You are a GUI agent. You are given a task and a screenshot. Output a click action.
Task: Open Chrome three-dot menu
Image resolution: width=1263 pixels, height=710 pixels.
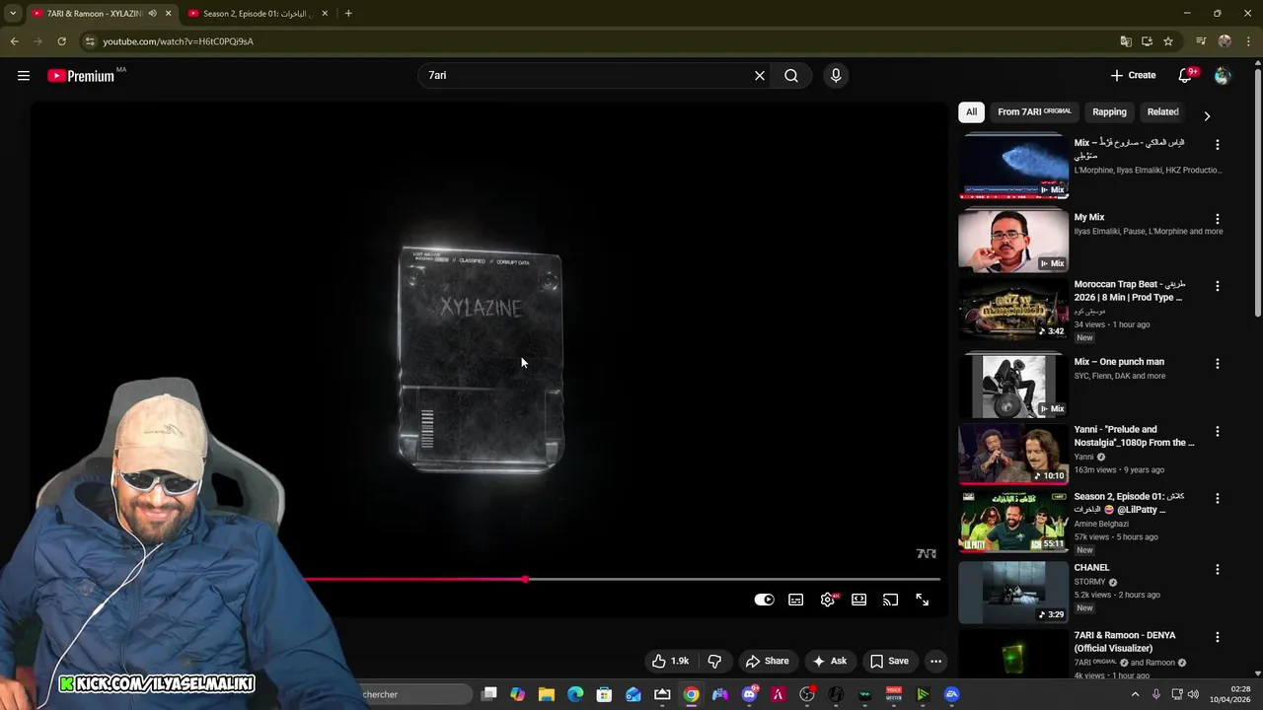tap(1248, 41)
